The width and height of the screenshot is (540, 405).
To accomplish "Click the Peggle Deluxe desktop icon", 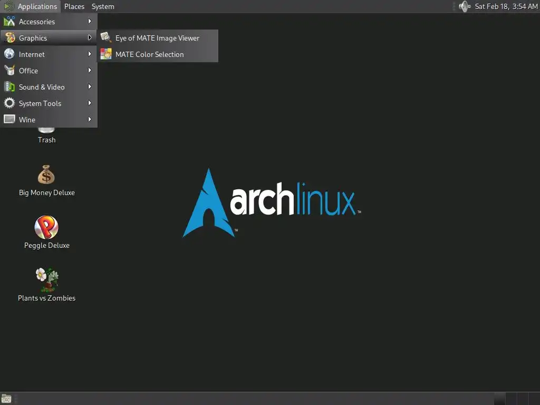I will (46, 227).
